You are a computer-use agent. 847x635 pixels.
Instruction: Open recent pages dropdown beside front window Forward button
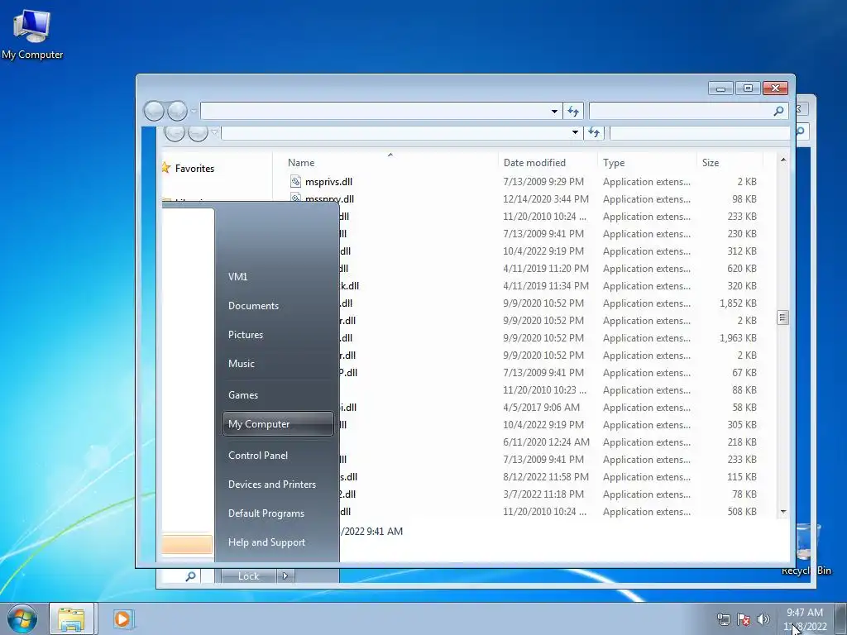(194, 112)
